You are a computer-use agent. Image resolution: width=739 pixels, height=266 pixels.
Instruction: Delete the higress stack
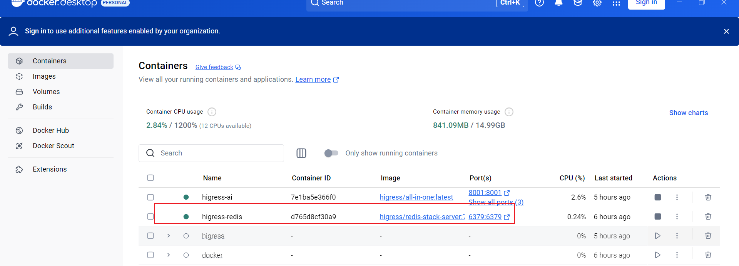click(708, 236)
